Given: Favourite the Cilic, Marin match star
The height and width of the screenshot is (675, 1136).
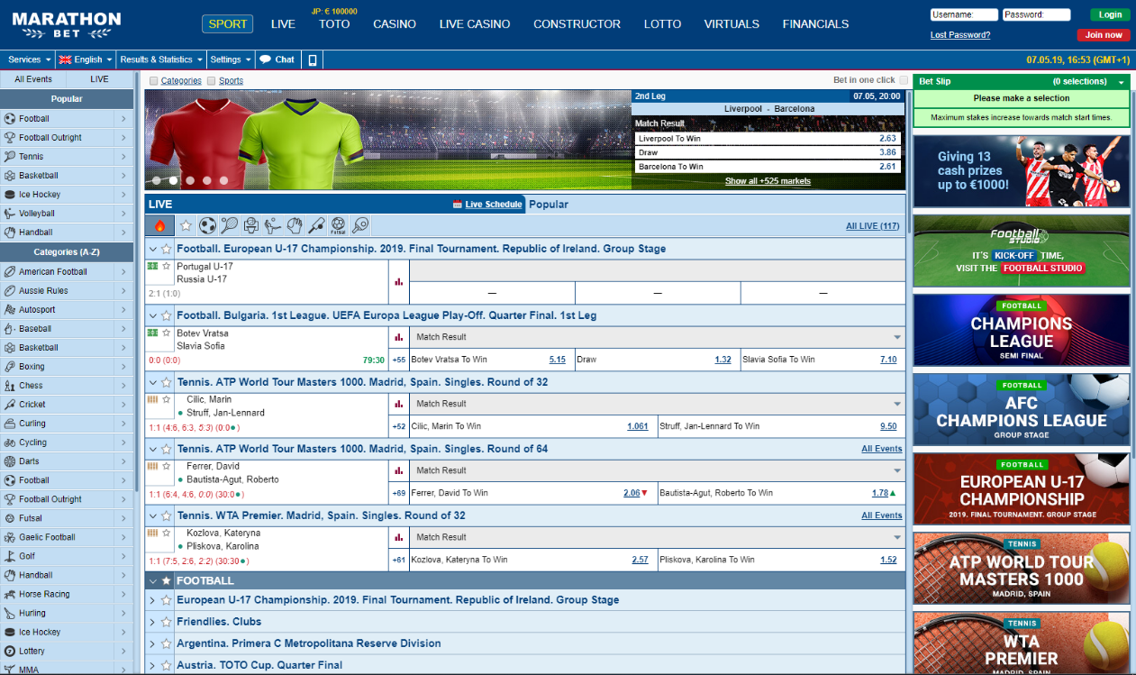Looking at the screenshot, I should (166, 400).
